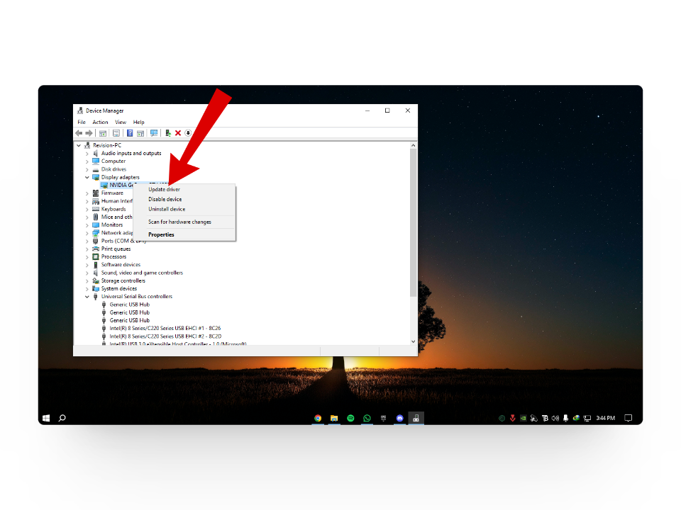Click the Back arrow in the toolbar
This screenshot has height=510, width=681.
(x=79, y=133)
